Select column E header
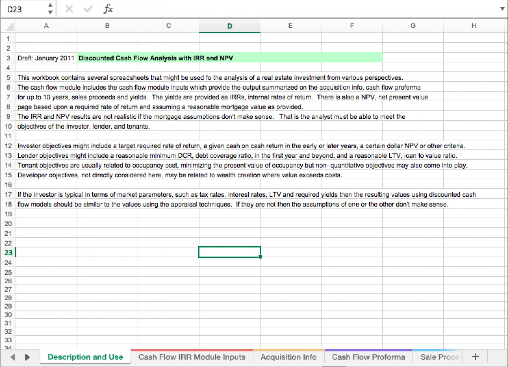Screen dimensions: 508x367 point(291,26)
